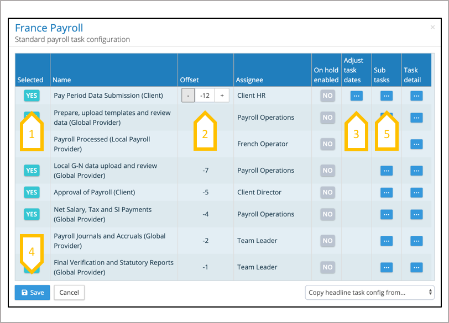Open Sub tasks for Net Salary payments row

(387, 214)
